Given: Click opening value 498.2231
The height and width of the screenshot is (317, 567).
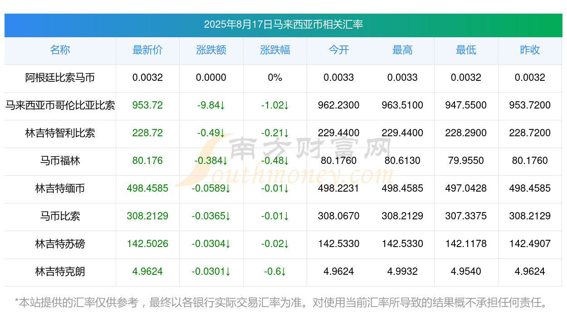Looking at the screenshot, I should (339, 188).
